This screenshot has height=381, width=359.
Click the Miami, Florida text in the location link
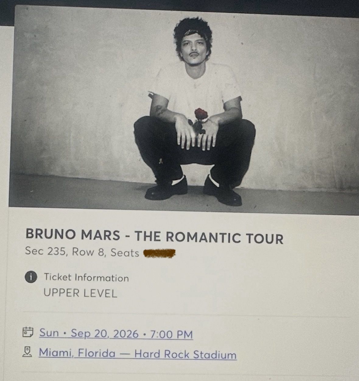click(x=77, y=353)
